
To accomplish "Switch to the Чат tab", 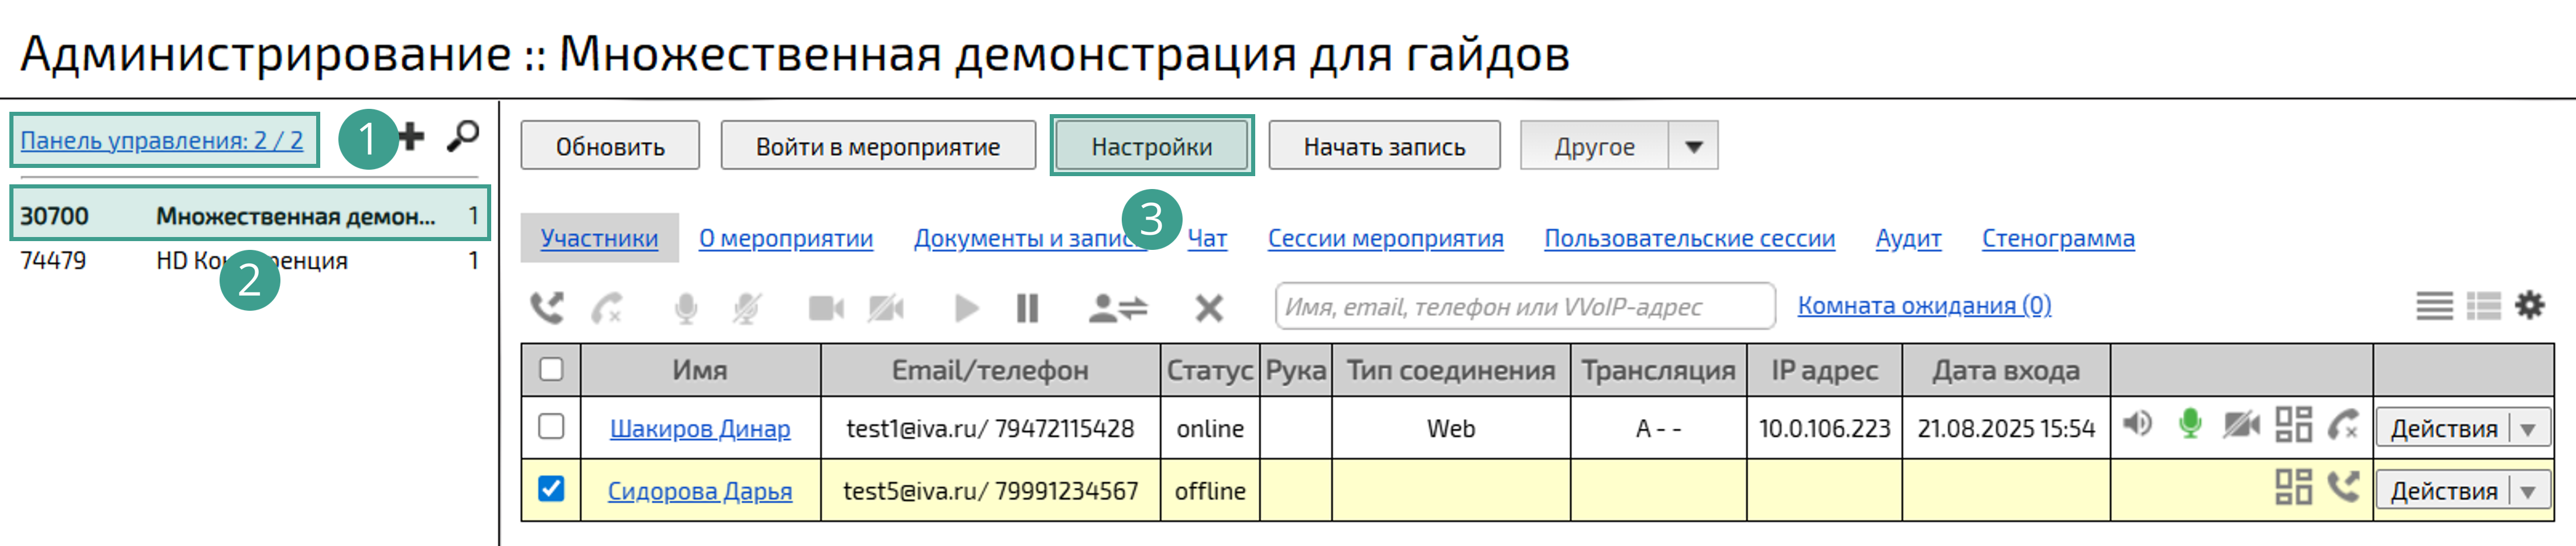I will coord(1207,238).
